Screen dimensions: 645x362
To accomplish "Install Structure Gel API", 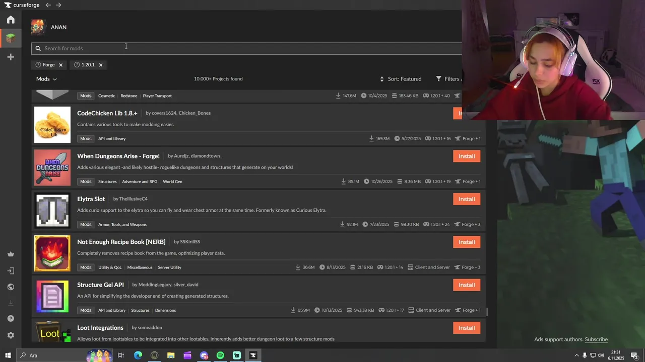I will [467, 285].
